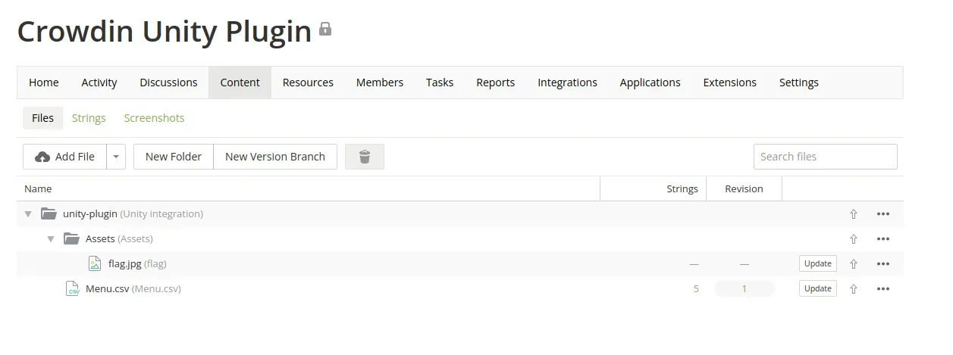Collapse the Assets folder
The height and width of the screenshot is (355, 953).
[x=51, y=239]
